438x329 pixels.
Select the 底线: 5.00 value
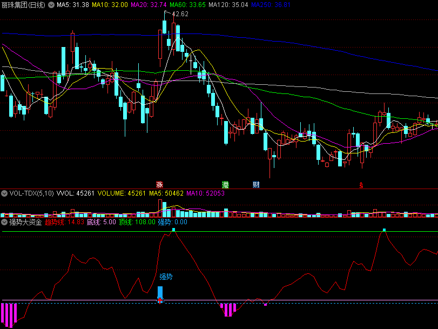[x=101, y=222]
